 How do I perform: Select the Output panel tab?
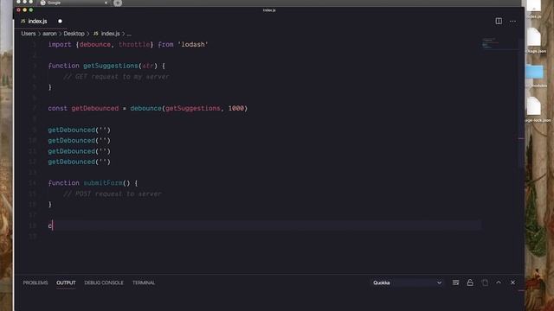[x=66, y=282]
